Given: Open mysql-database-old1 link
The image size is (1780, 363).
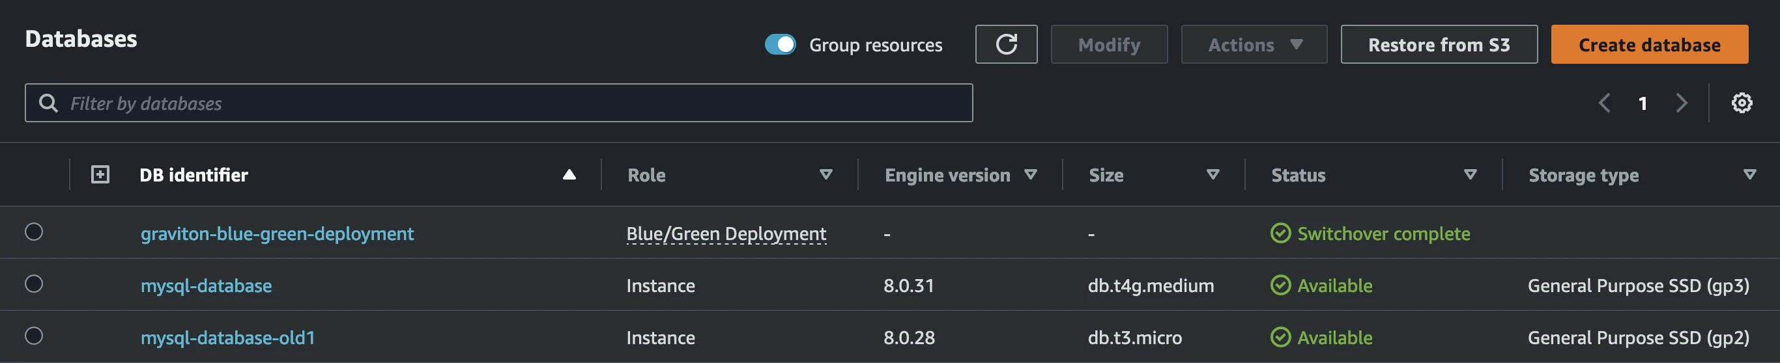Looking at the screenshot, I should (228, 338).
